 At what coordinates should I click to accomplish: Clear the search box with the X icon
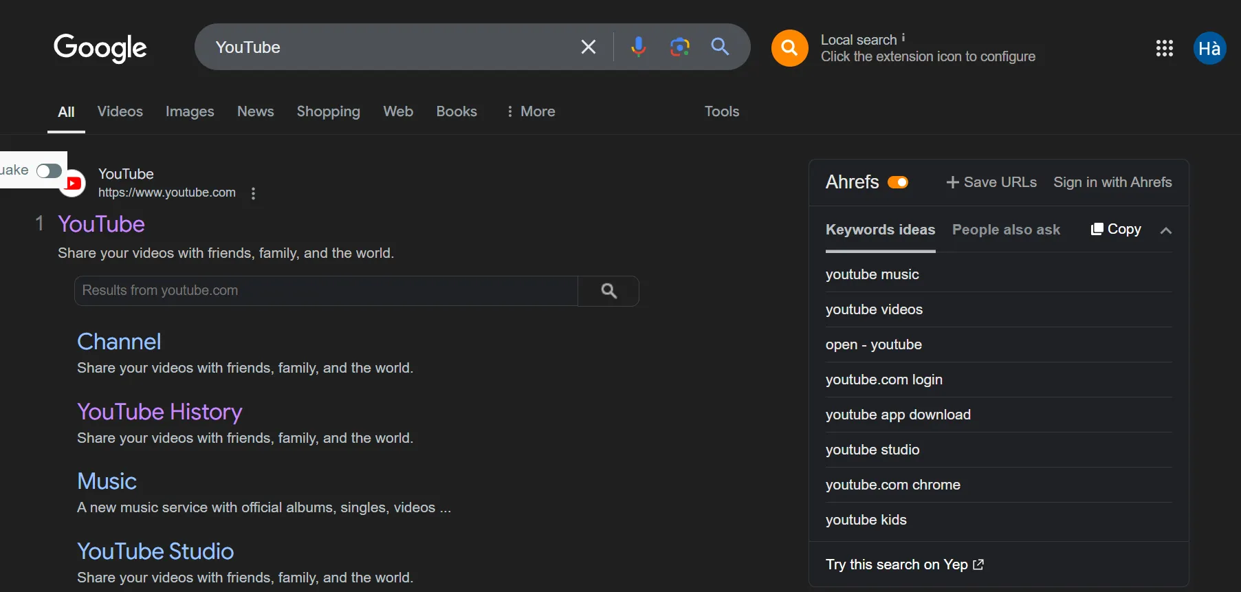(589, 47)
